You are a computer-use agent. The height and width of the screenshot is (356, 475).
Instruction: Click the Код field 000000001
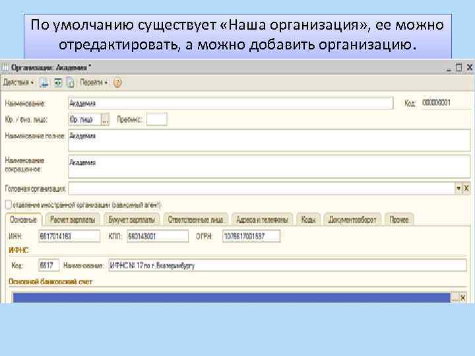(x=445, y=103)
